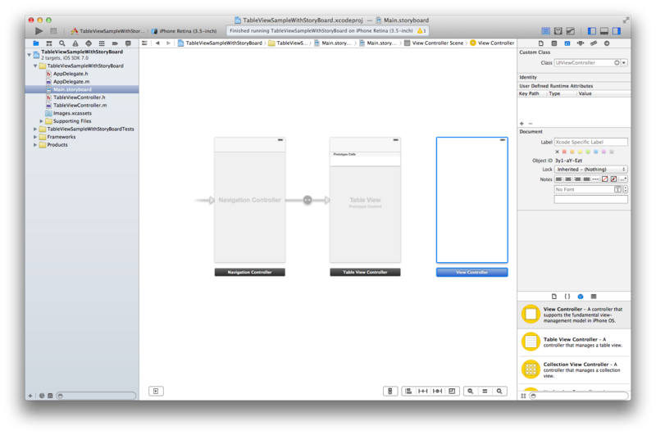Go back with jump bar left arrow

157,43
